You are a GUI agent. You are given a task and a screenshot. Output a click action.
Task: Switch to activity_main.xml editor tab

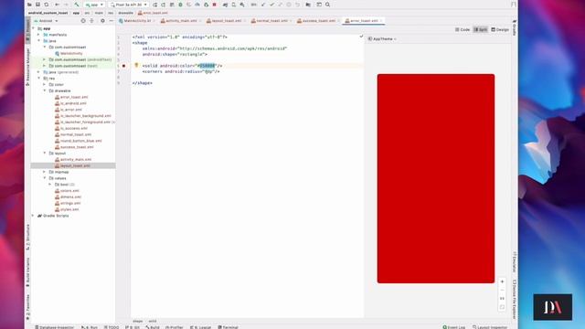[x=181, y=21]
